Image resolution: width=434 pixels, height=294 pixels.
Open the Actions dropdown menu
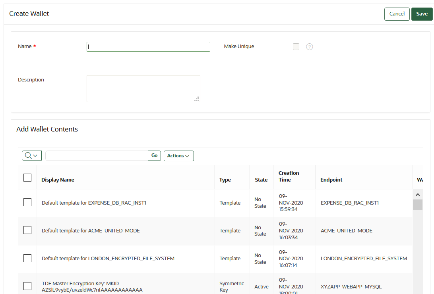tap(178, 156)
